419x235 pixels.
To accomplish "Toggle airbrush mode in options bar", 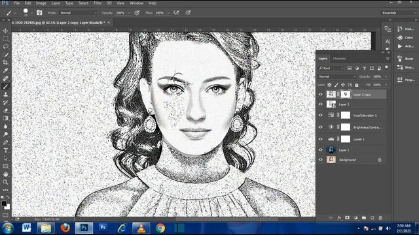I will click(176, 12).
